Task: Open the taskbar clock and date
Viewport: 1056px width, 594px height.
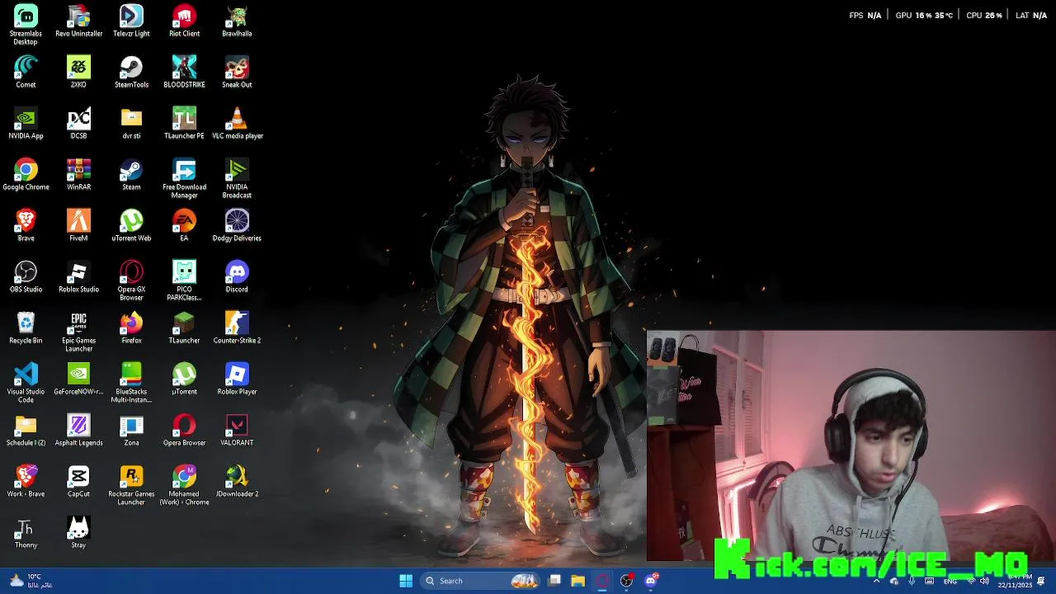Action: tap(1014, 581)
